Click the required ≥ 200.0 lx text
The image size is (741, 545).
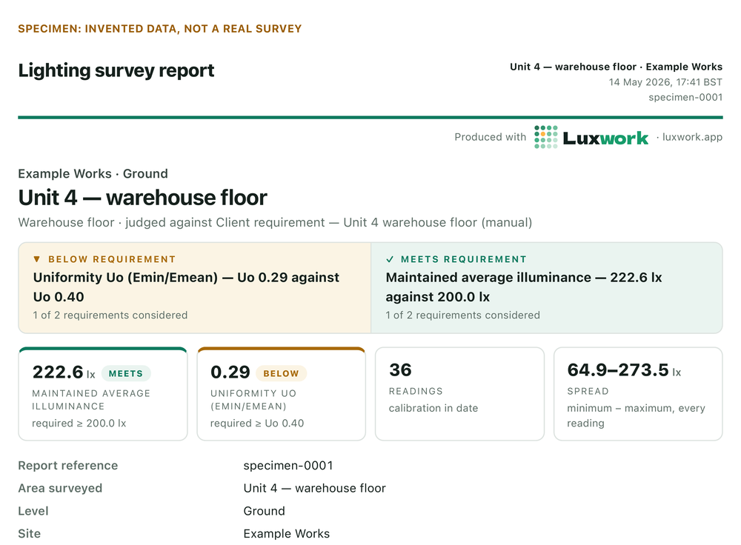point(79,423)
